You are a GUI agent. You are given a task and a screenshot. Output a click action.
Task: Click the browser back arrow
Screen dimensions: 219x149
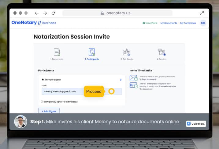37,13
